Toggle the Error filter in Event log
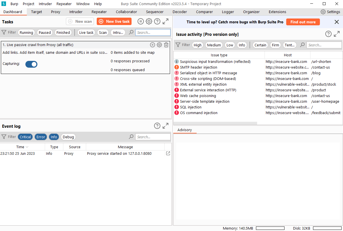 click(x=41, y=137)
